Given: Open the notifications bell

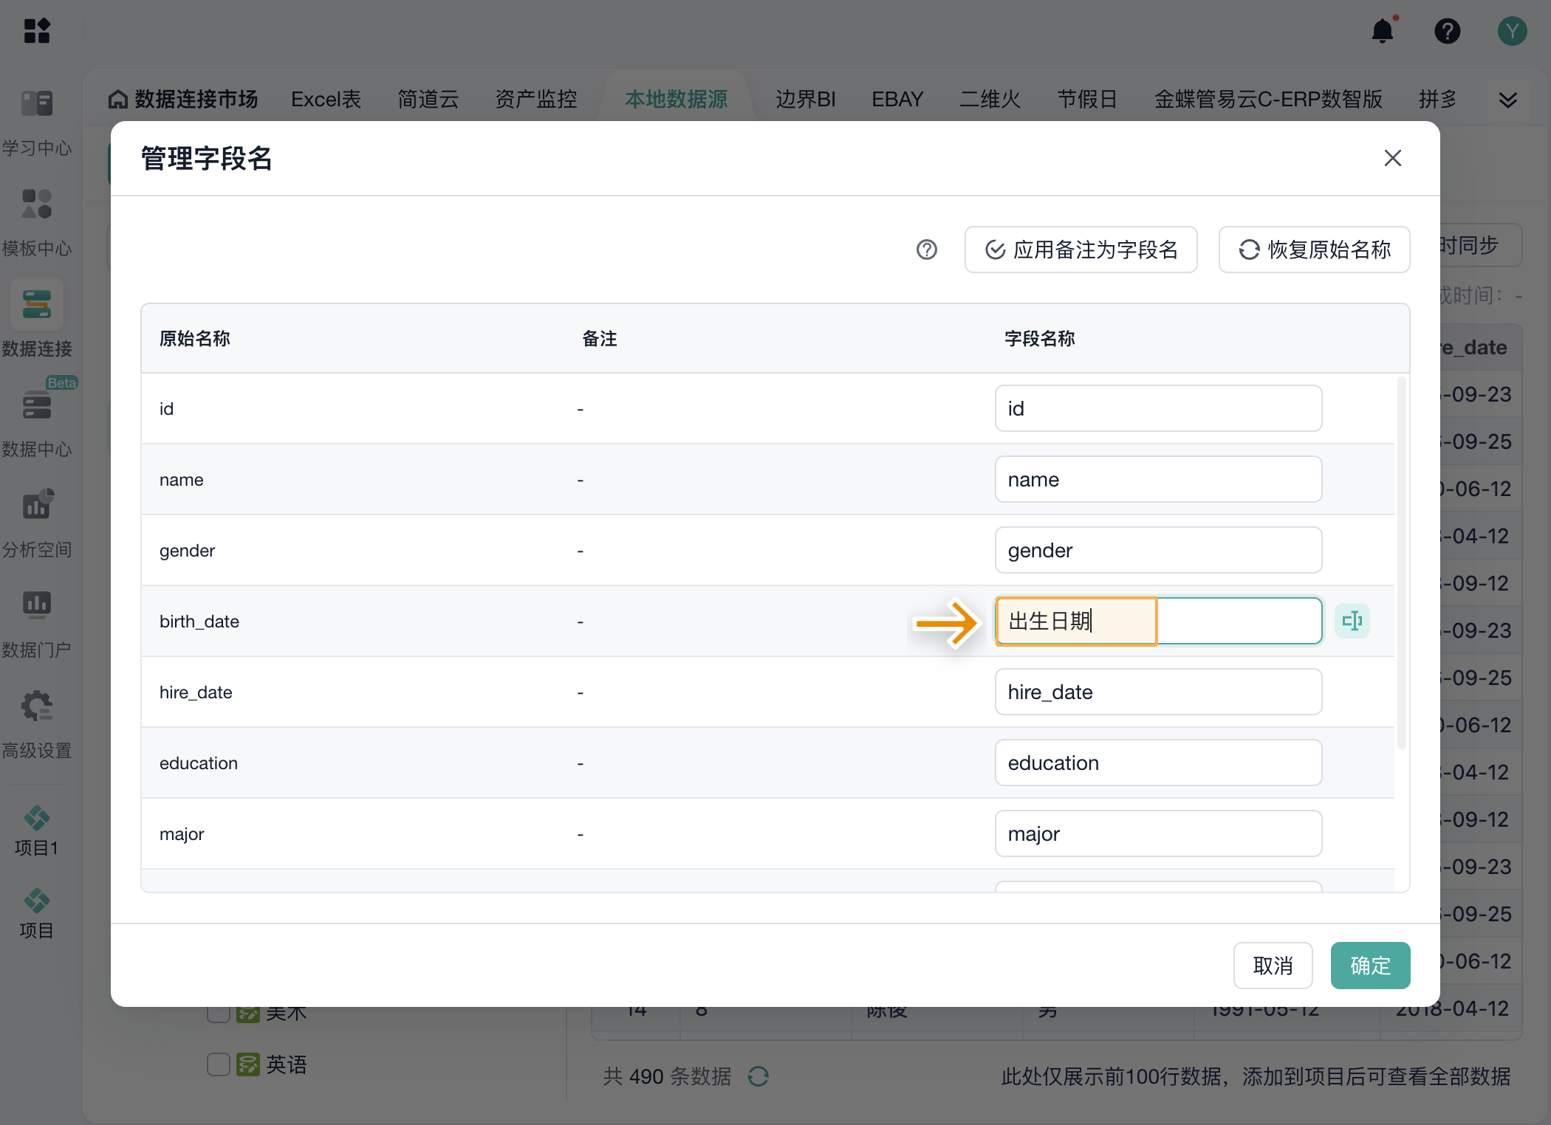Looking at the screenshot, I should 1383,31.
